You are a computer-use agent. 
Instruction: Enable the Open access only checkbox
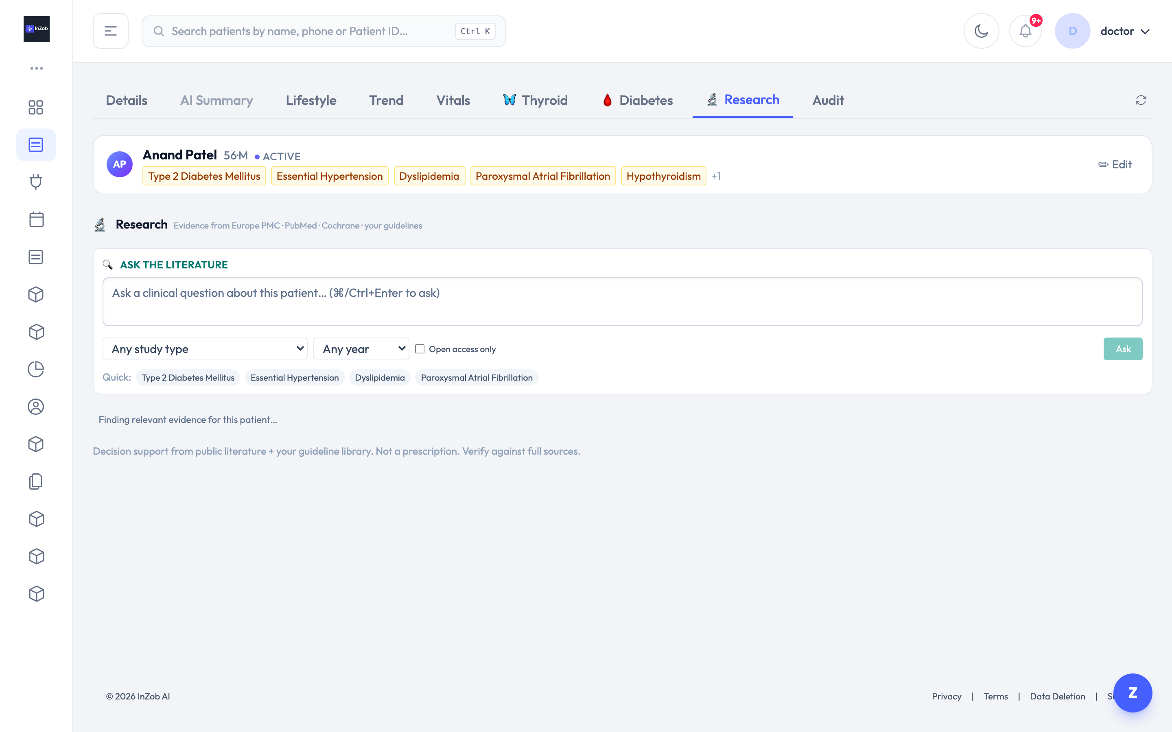[420, 349]
